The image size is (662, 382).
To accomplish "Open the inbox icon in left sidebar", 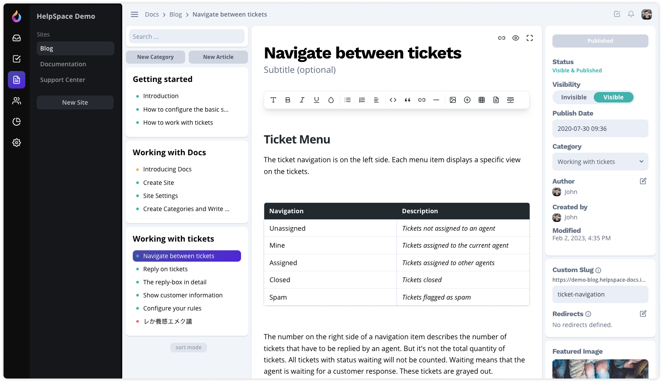I will click(17, 38).
